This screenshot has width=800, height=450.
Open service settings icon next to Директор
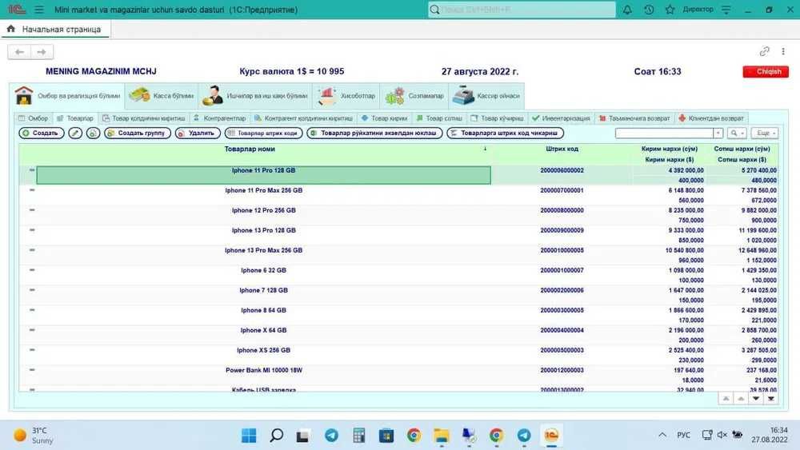pos(726,10)
